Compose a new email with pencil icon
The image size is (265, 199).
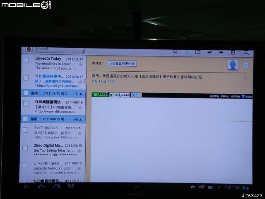click(x=198, y=52)
